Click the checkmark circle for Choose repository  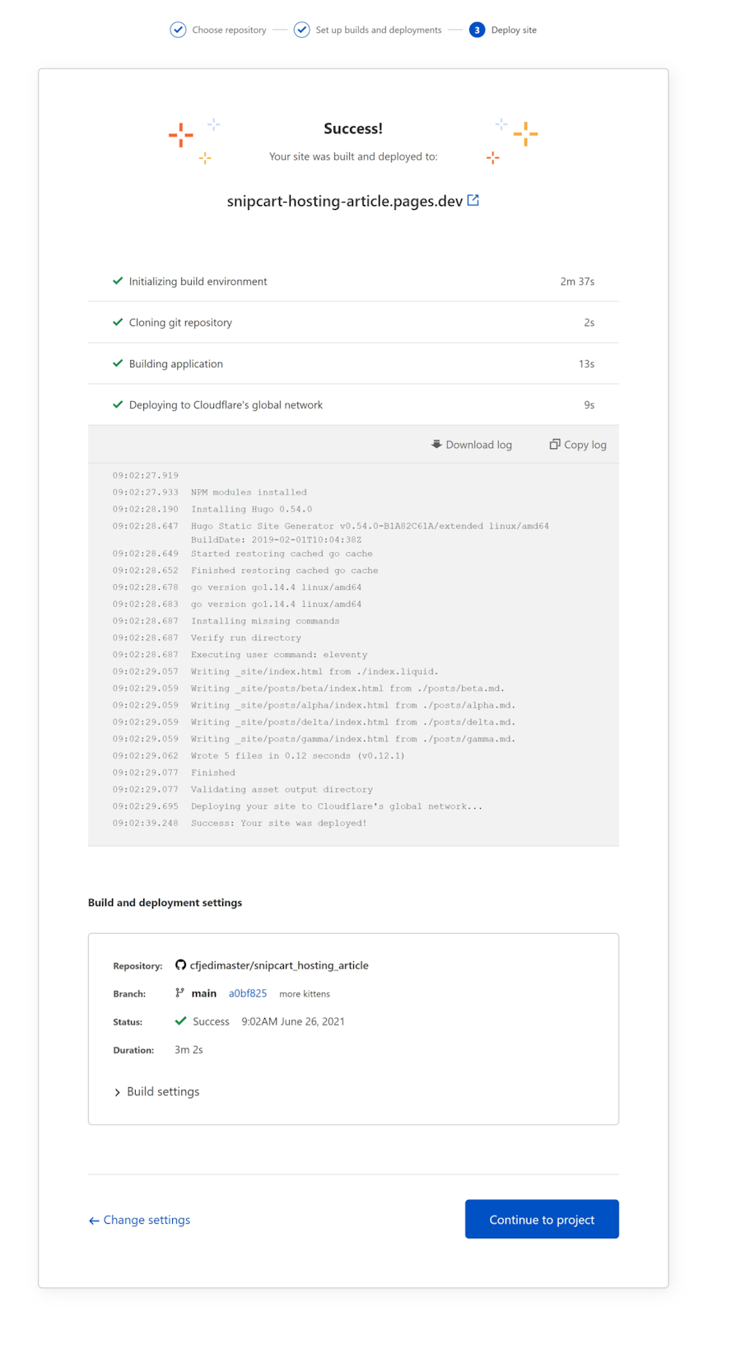click(x=178, y=30)
